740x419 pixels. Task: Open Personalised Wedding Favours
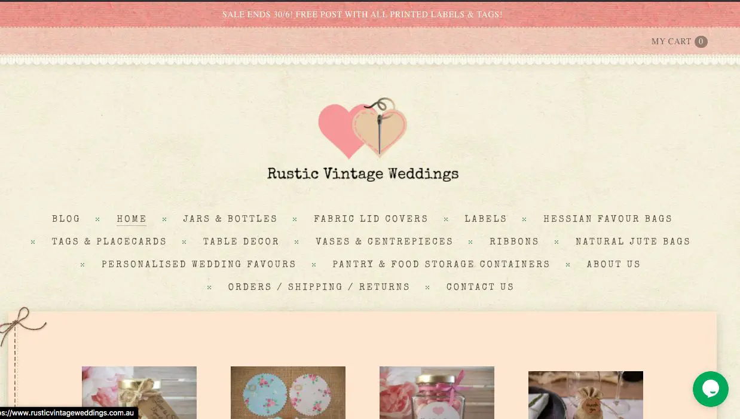pos(199,264)
